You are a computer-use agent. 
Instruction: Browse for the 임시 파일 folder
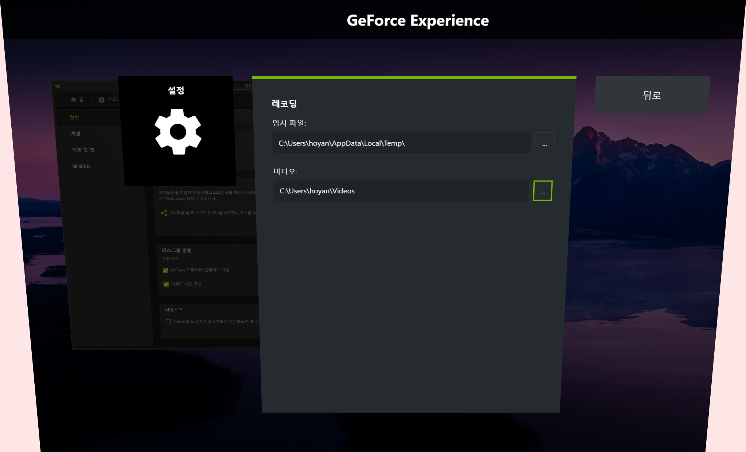(545, 143)
